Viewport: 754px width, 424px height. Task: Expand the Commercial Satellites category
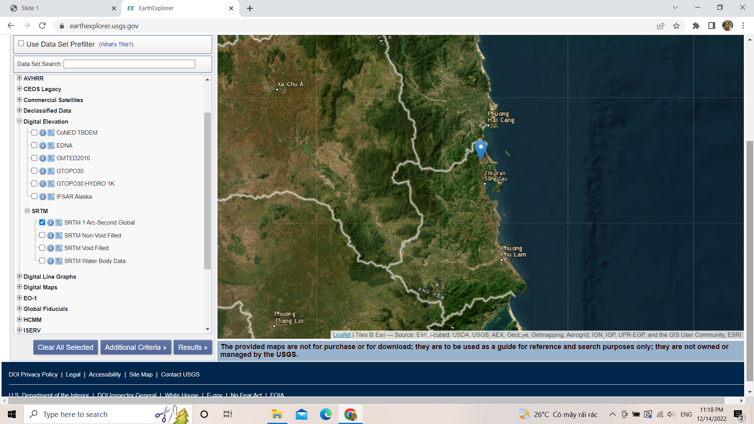tap(19, 100)
